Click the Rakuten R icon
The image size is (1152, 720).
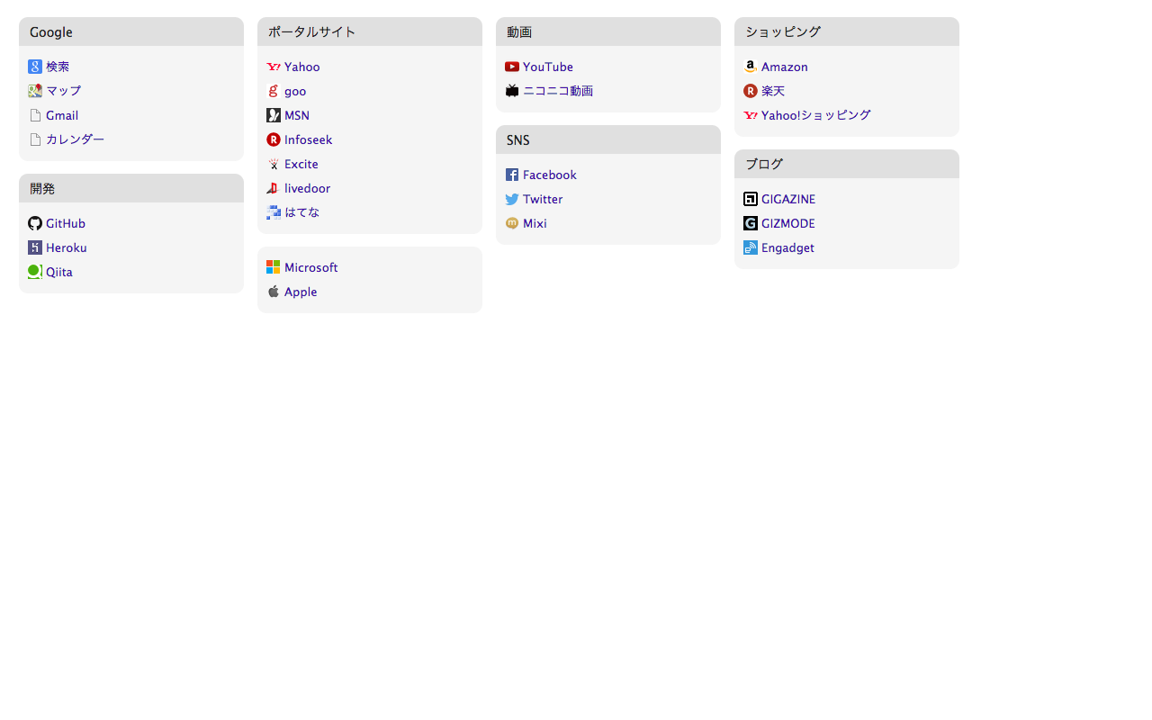751,91
